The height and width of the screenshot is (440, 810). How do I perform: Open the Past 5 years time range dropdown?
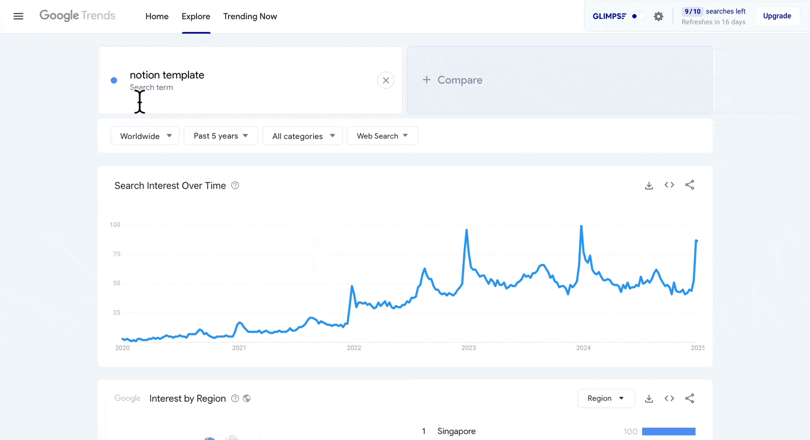pos(220,136)
